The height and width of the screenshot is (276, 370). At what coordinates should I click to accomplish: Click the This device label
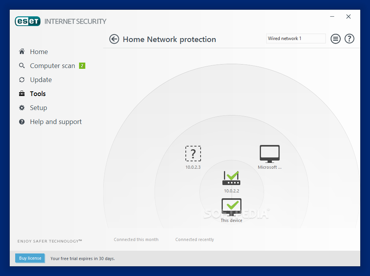click(231, 220)
